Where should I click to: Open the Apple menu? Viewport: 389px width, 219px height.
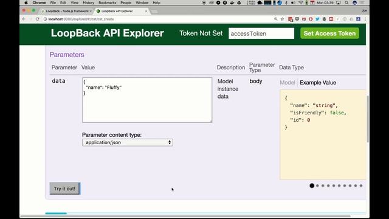tap(26, 2)
